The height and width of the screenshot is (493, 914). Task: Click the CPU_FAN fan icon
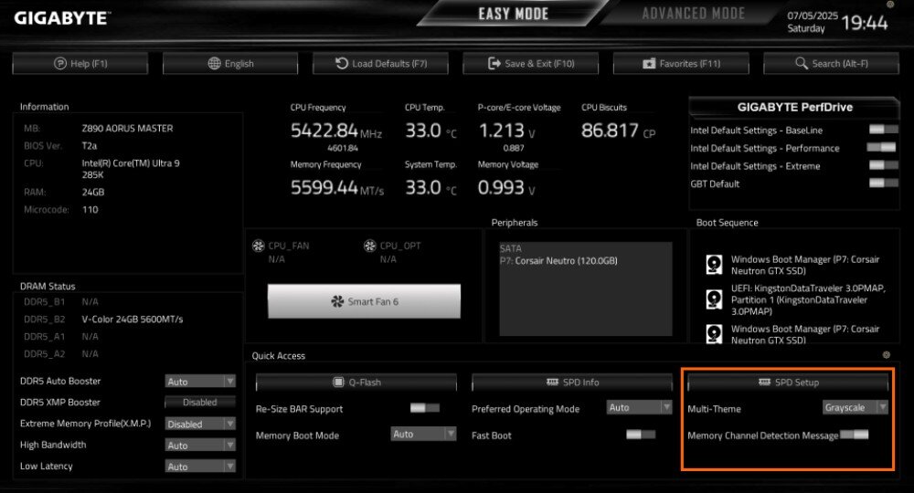coord(257,246)
